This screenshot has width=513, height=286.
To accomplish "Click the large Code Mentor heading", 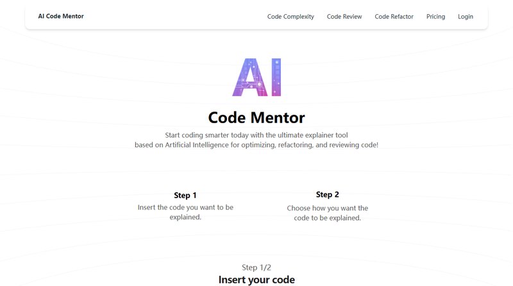I will tap(256, 117).
